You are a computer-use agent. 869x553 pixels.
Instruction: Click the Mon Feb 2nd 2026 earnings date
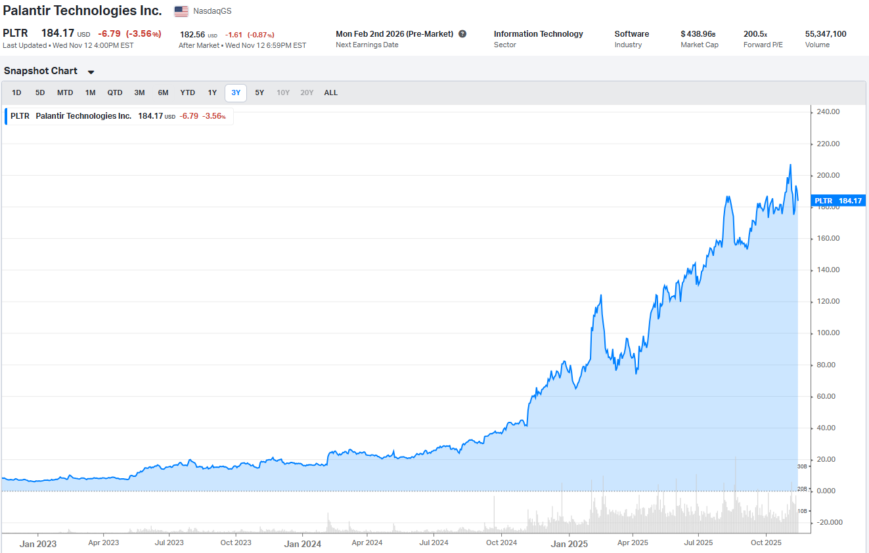395,33
